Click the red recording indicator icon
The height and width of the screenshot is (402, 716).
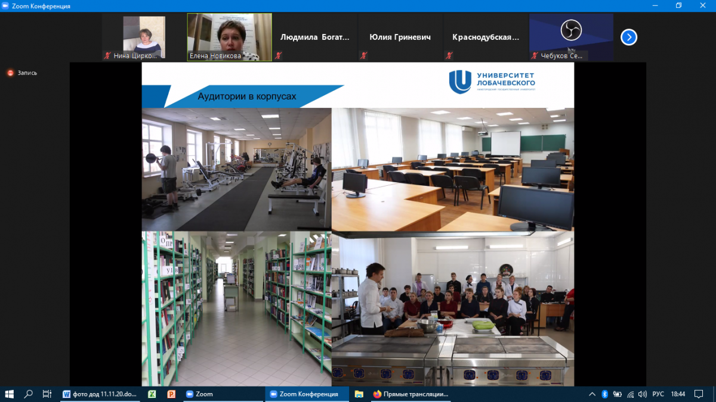coord(10,73)
